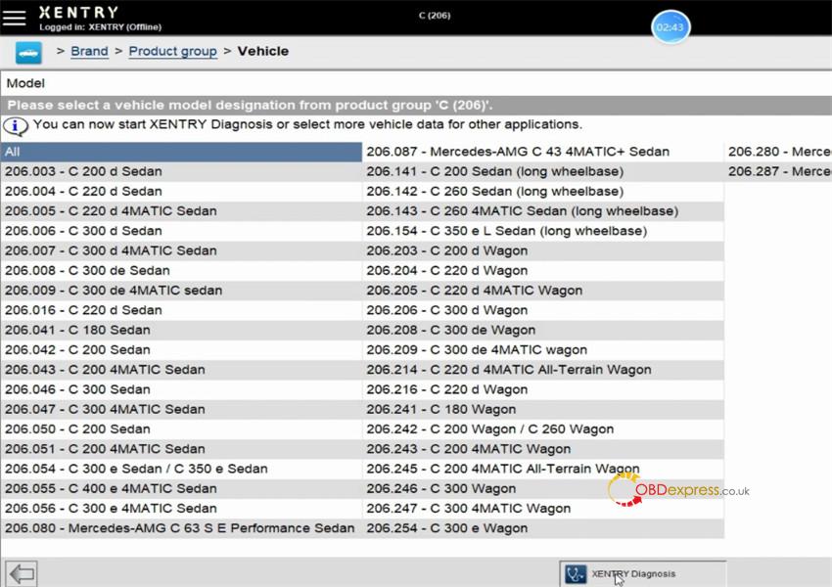Select 206.204 - C 220 d Wagon
This screenshot has width=832, height=587.
pos(543,270)
